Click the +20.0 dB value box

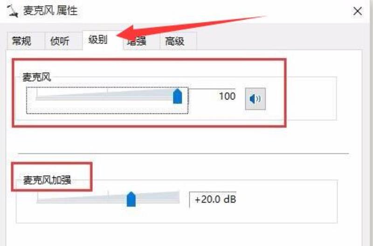click(213, 200)
